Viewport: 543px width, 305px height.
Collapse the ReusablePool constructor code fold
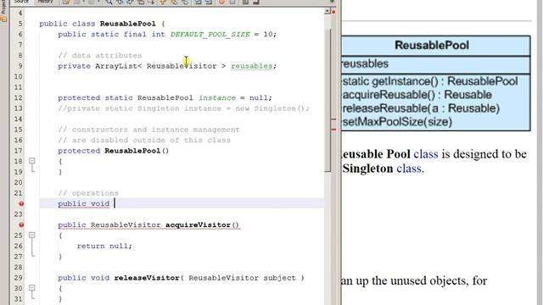click(x=32, y=161)
